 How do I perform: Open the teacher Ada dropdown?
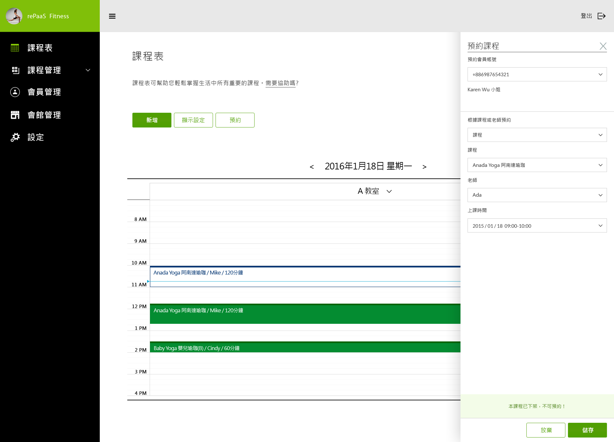point(537,195)
